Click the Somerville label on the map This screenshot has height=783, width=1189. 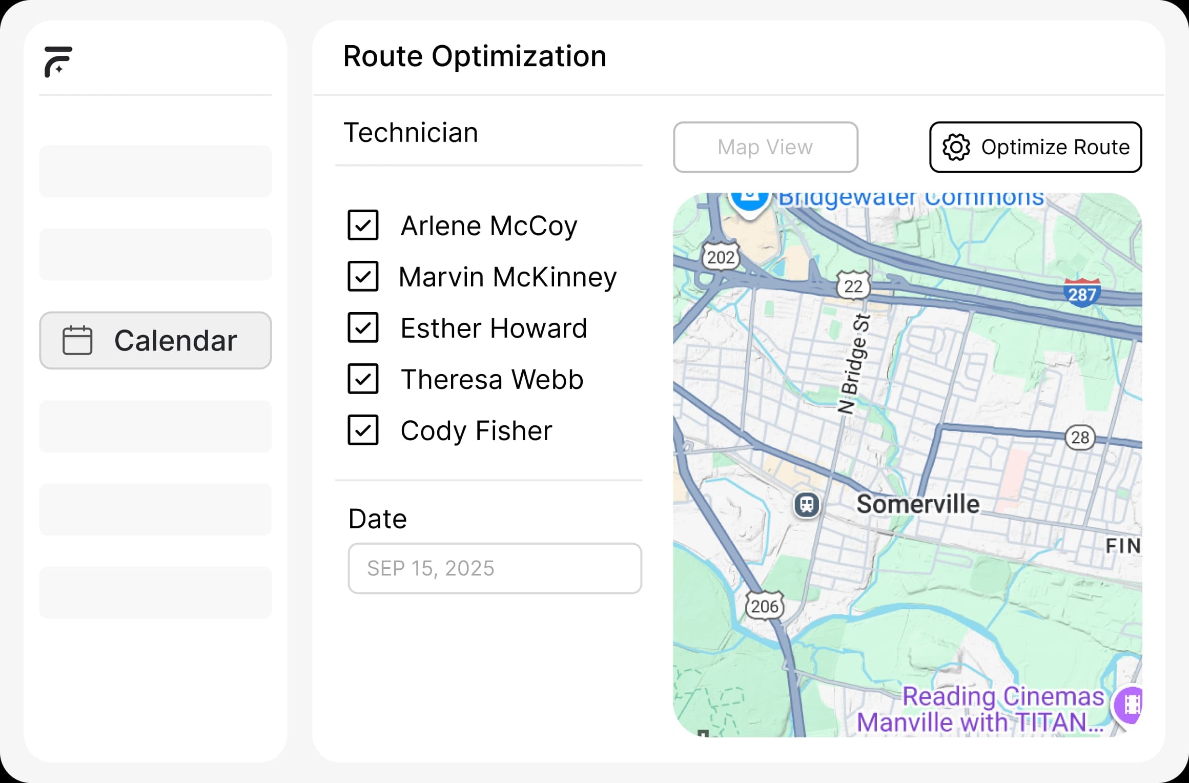[x=918, y=504]
